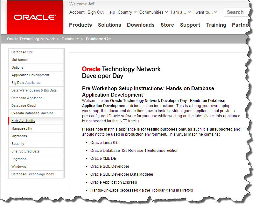Select Big Data Appliance in sidebar
The height and width of the screenshot is (210, 259).
(x=36, y=83)
